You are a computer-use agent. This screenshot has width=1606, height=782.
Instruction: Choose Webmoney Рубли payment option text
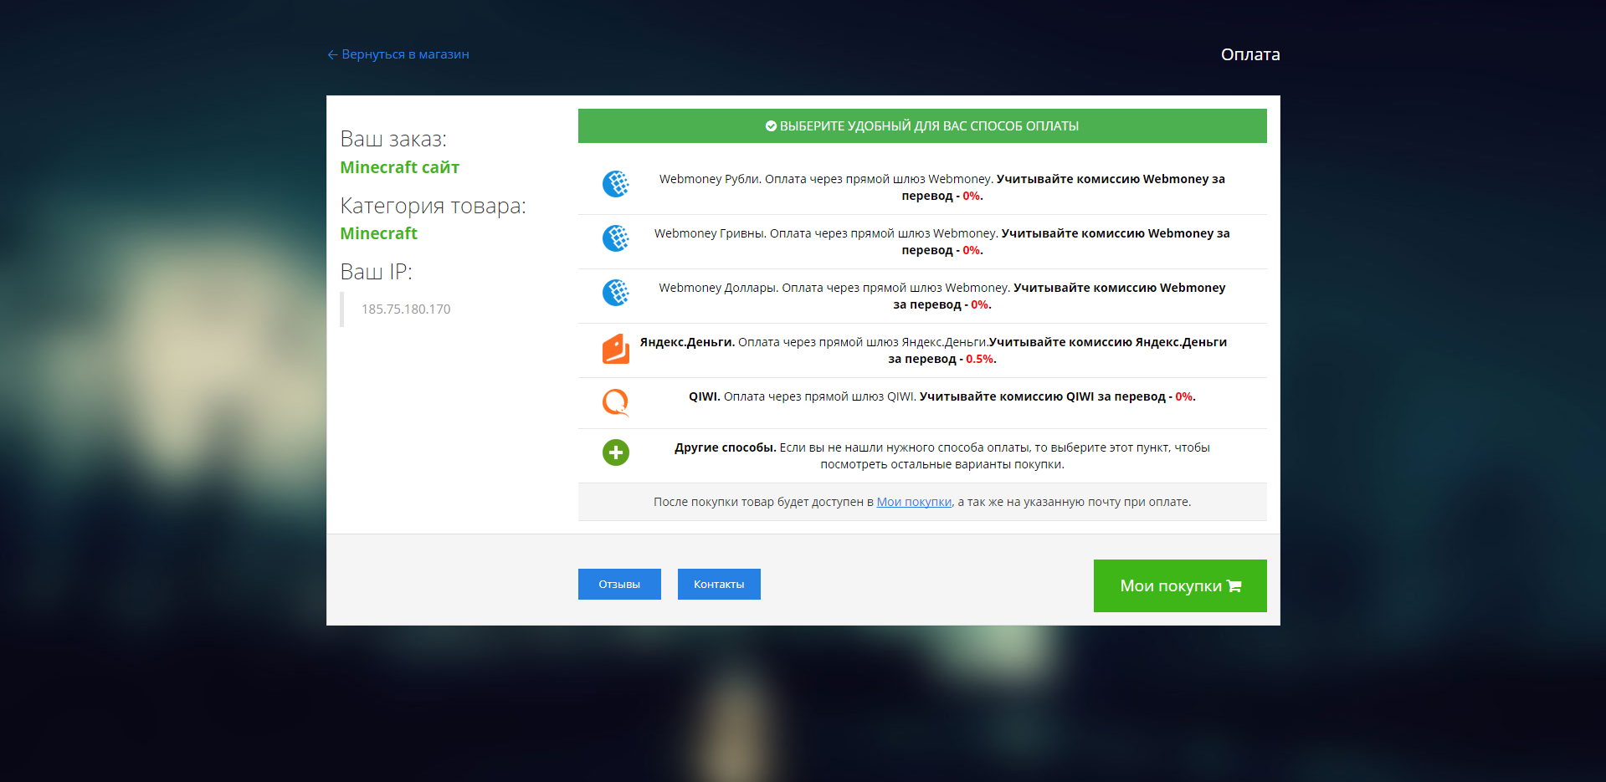coord(942,187)
